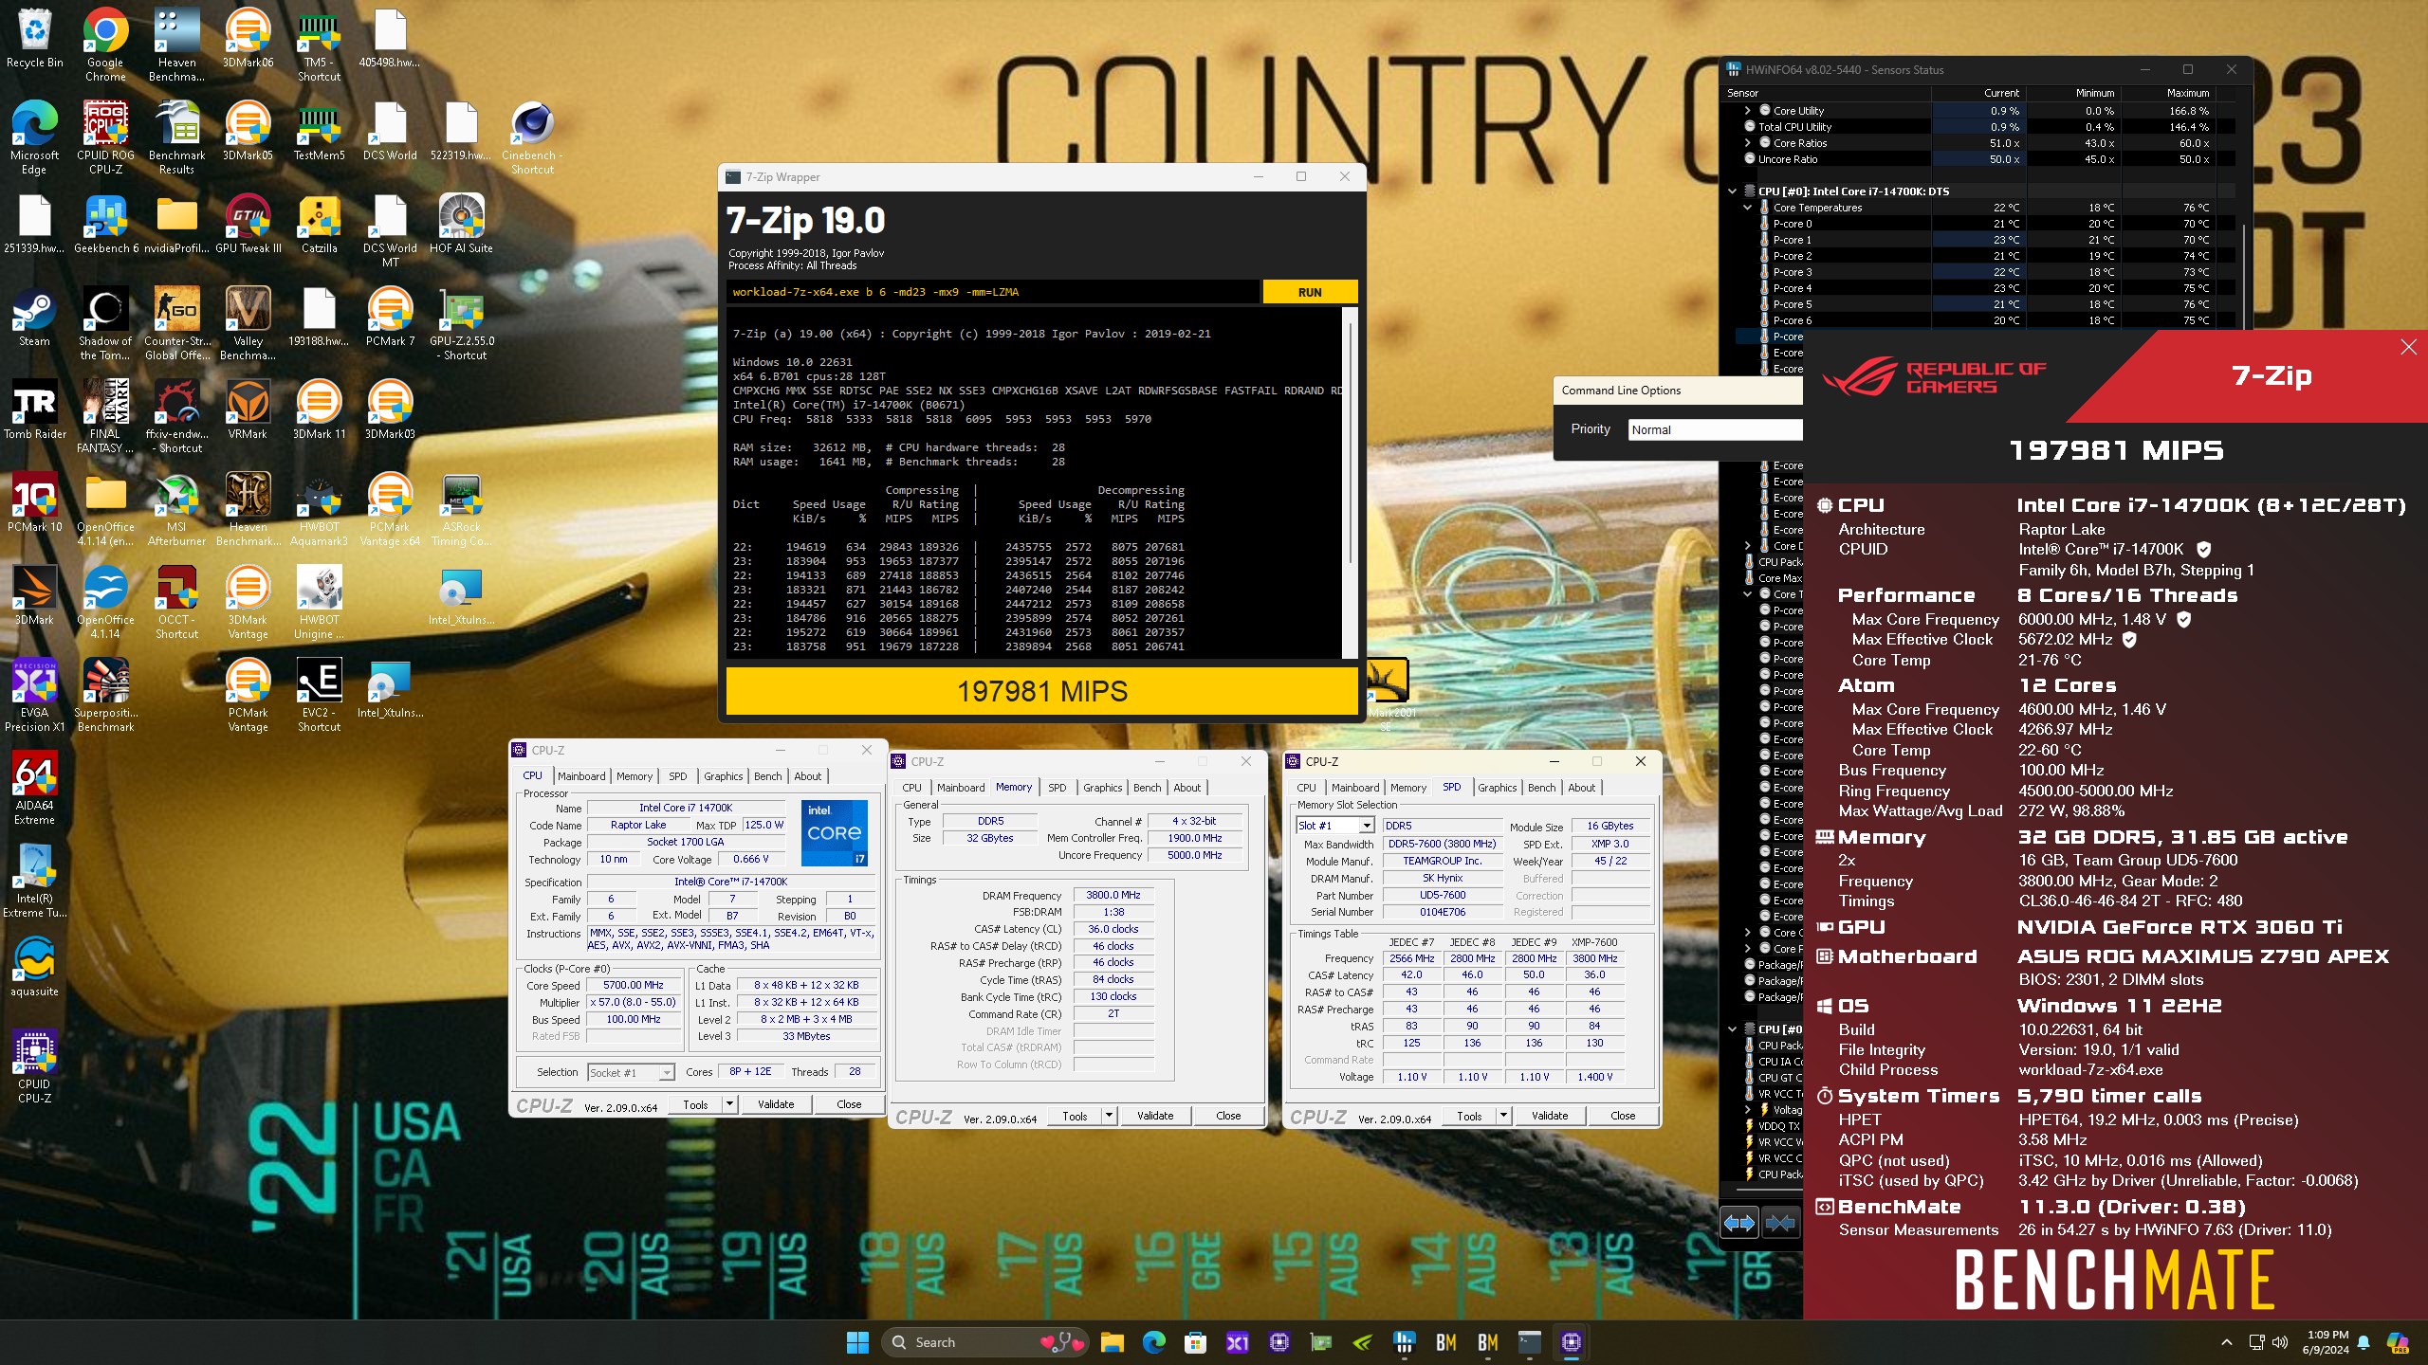This screenshot has height=1365, width=2428.
Task: Open Heaven Benchmark desktop shortcut
Action: (176, 45)
